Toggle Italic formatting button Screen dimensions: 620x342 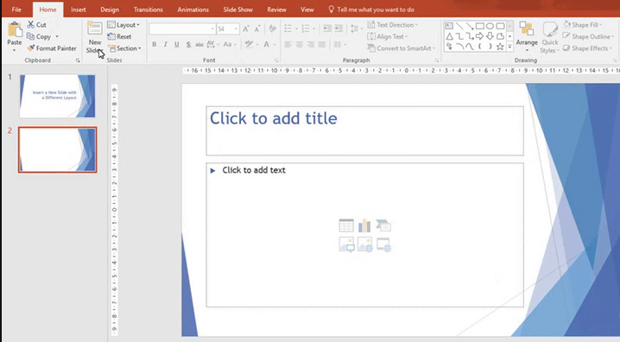point(165,44)
